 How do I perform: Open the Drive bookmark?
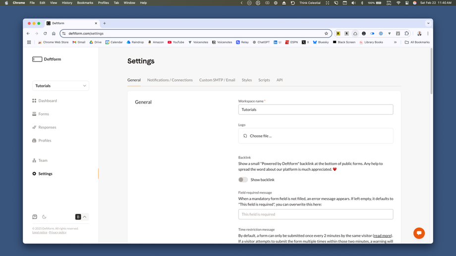pyautogui.click(x=95, y=42)
